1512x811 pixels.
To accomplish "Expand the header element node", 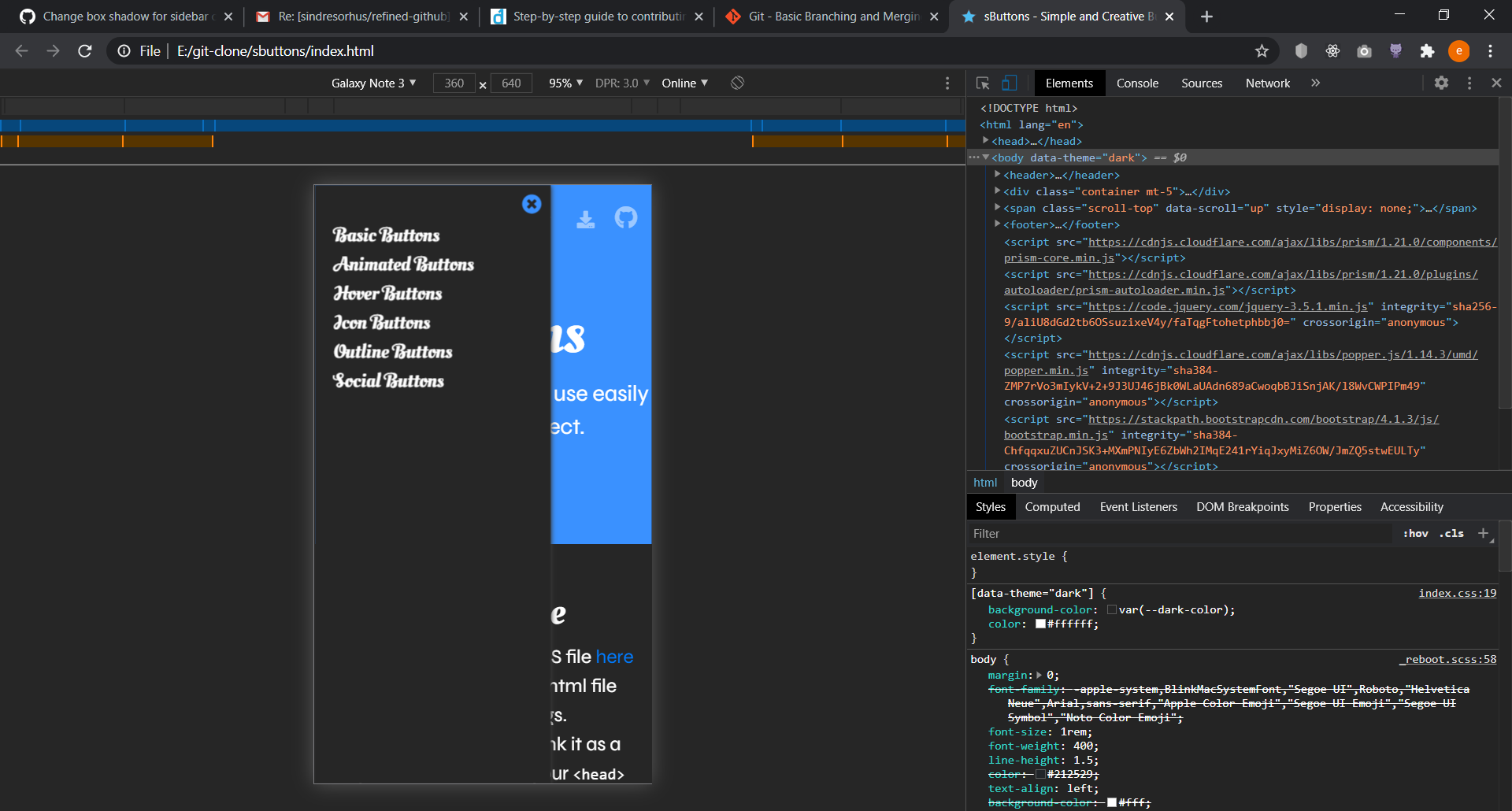I will pos(998,175).
